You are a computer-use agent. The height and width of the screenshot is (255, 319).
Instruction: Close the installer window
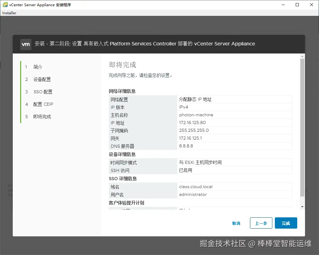pos(312,5)
